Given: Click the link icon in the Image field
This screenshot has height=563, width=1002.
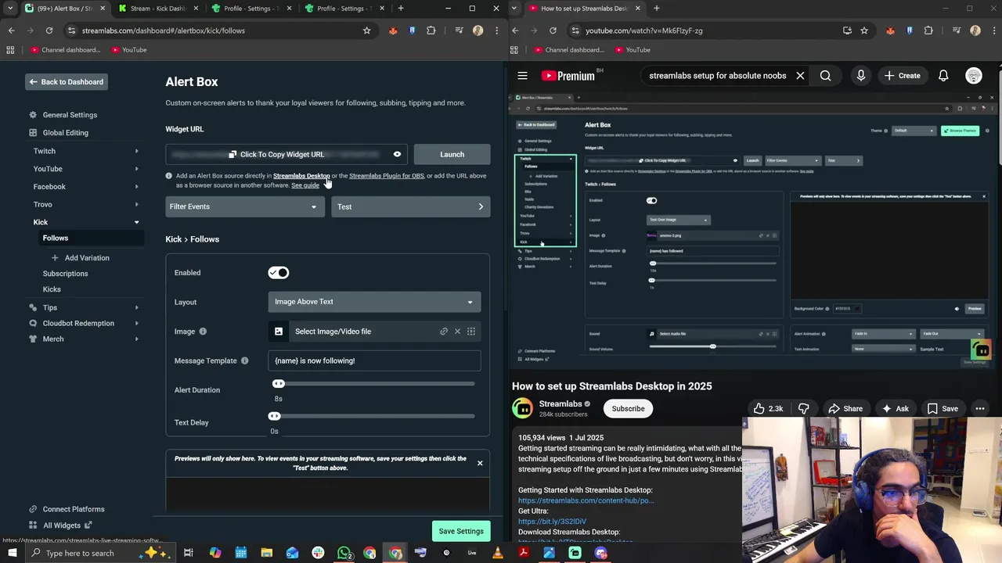Looking at the screenshot, I should (x=444, y=332).
